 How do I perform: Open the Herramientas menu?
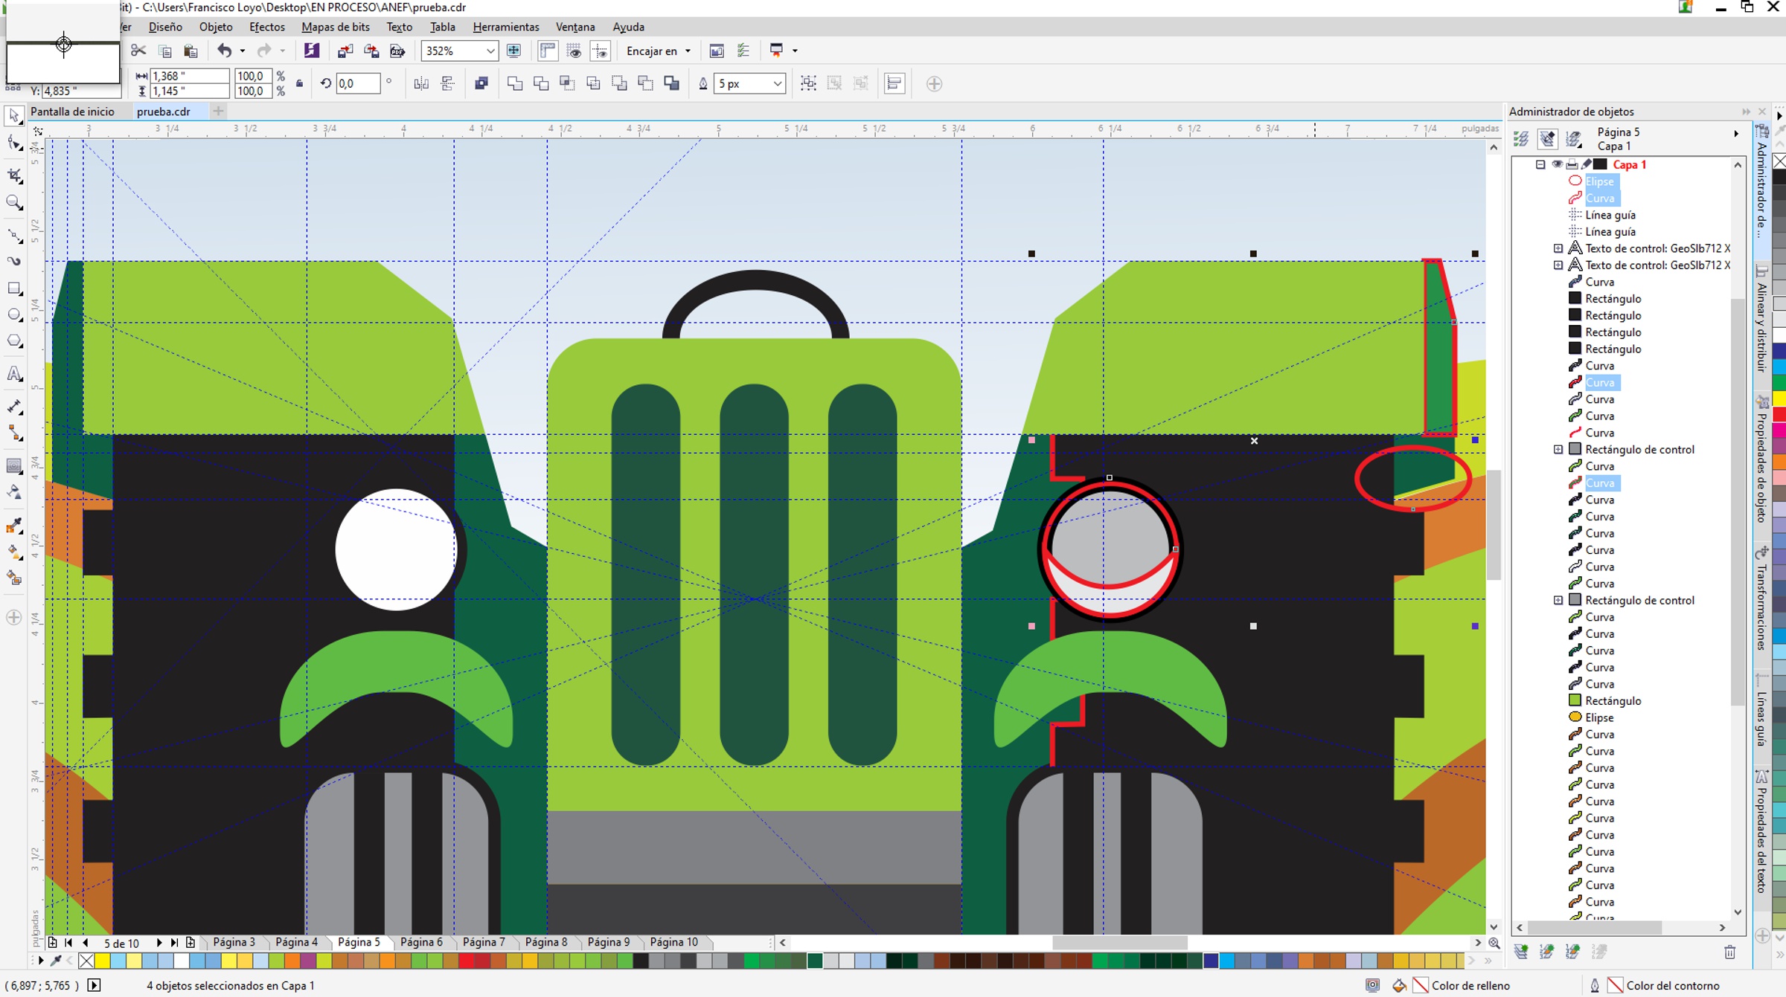pyautogui.click(x=506, y=27)
